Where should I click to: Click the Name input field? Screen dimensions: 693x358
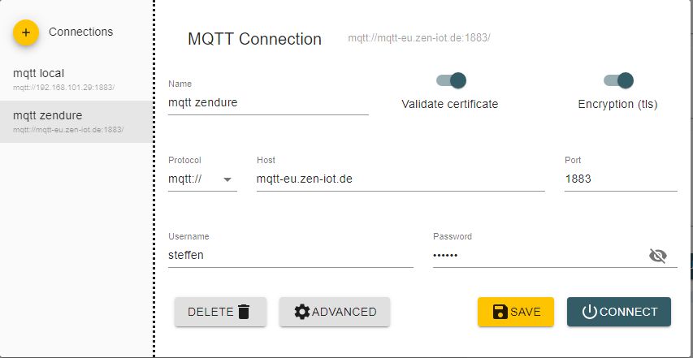click(x=268, y=103)
